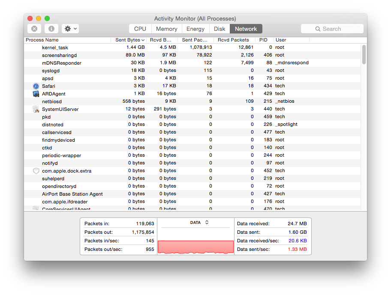Screen dimensions: 391x295
Task: Click the 1.33 MB sent/sec value
Action: (297, 250)
